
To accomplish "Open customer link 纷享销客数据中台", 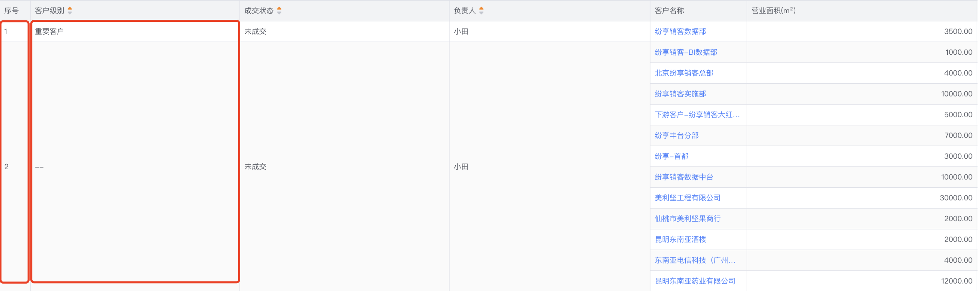I will pyautogui.click(x=684, y=177).
